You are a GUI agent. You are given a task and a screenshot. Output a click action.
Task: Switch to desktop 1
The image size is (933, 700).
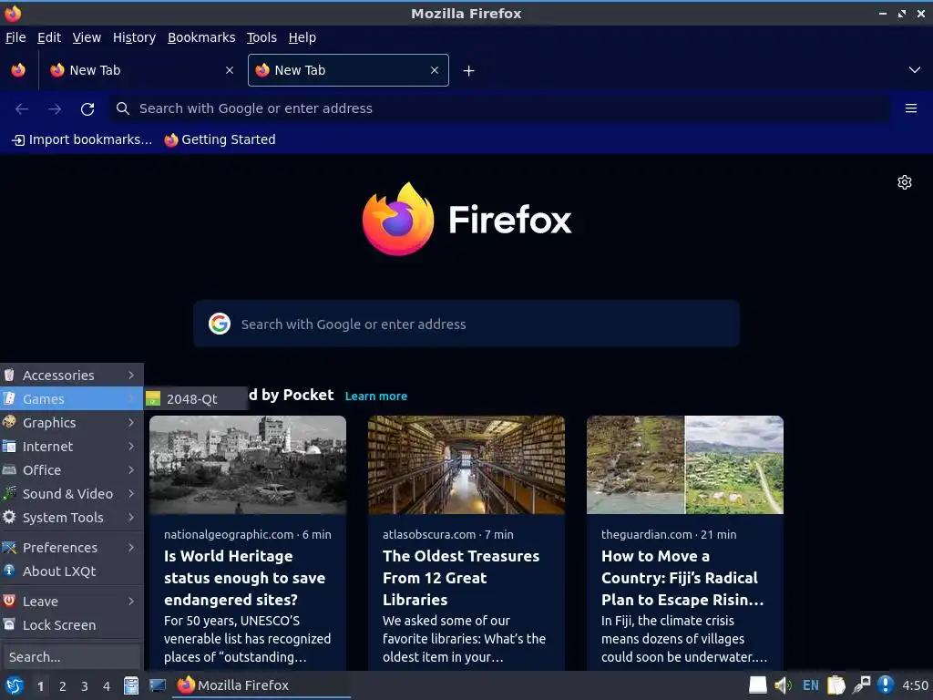tap(40, 686)
